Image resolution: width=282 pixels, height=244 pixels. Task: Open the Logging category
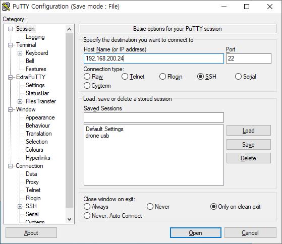tap(35, 37)
